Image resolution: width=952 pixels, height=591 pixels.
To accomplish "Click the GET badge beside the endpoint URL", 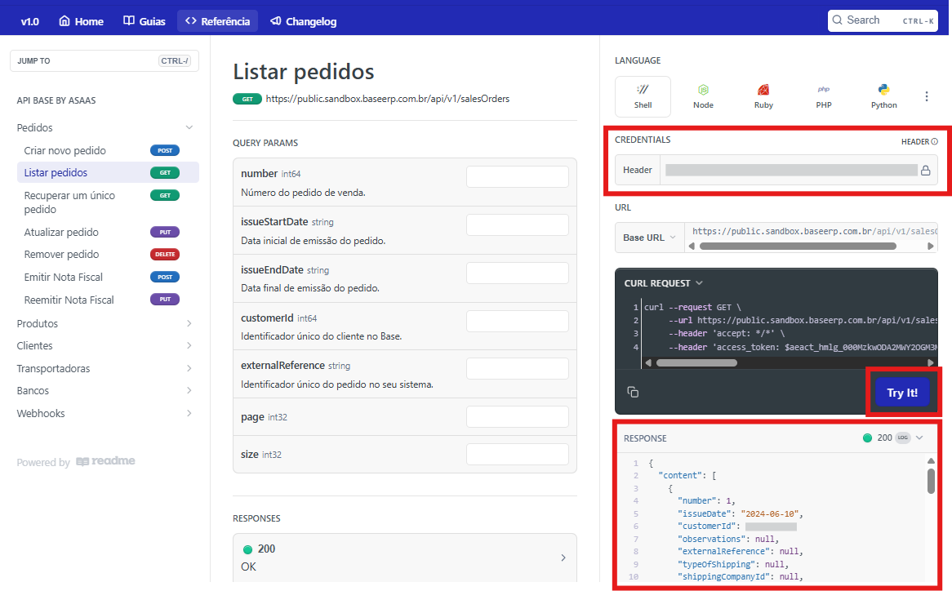I will [x=247, y=99].
